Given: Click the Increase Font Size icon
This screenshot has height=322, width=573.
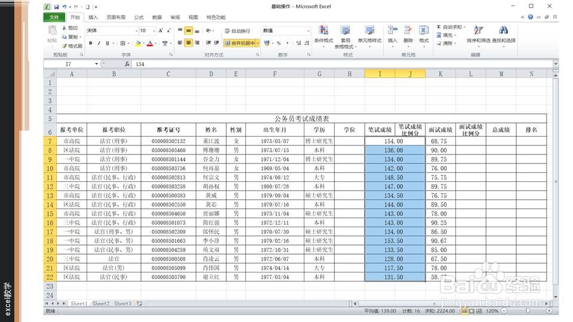Looking at the screenshot, I should (161, 30).
